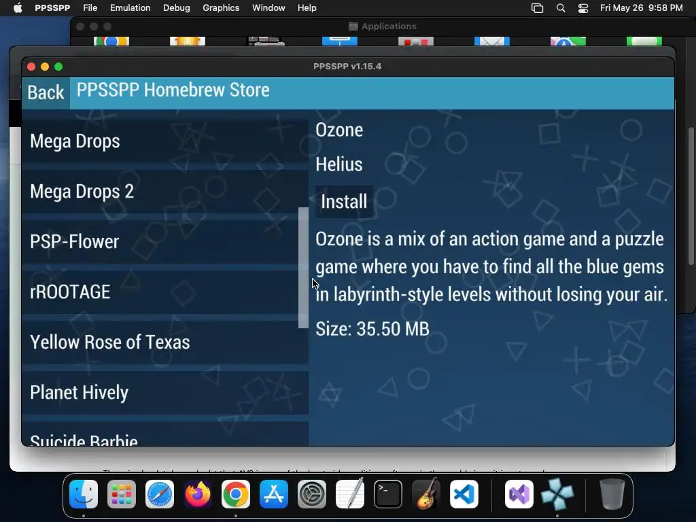696x522 pixels.
Task: Click the PPSSPP v1.15.4 title bar
Action: click(x=347, y=66)
